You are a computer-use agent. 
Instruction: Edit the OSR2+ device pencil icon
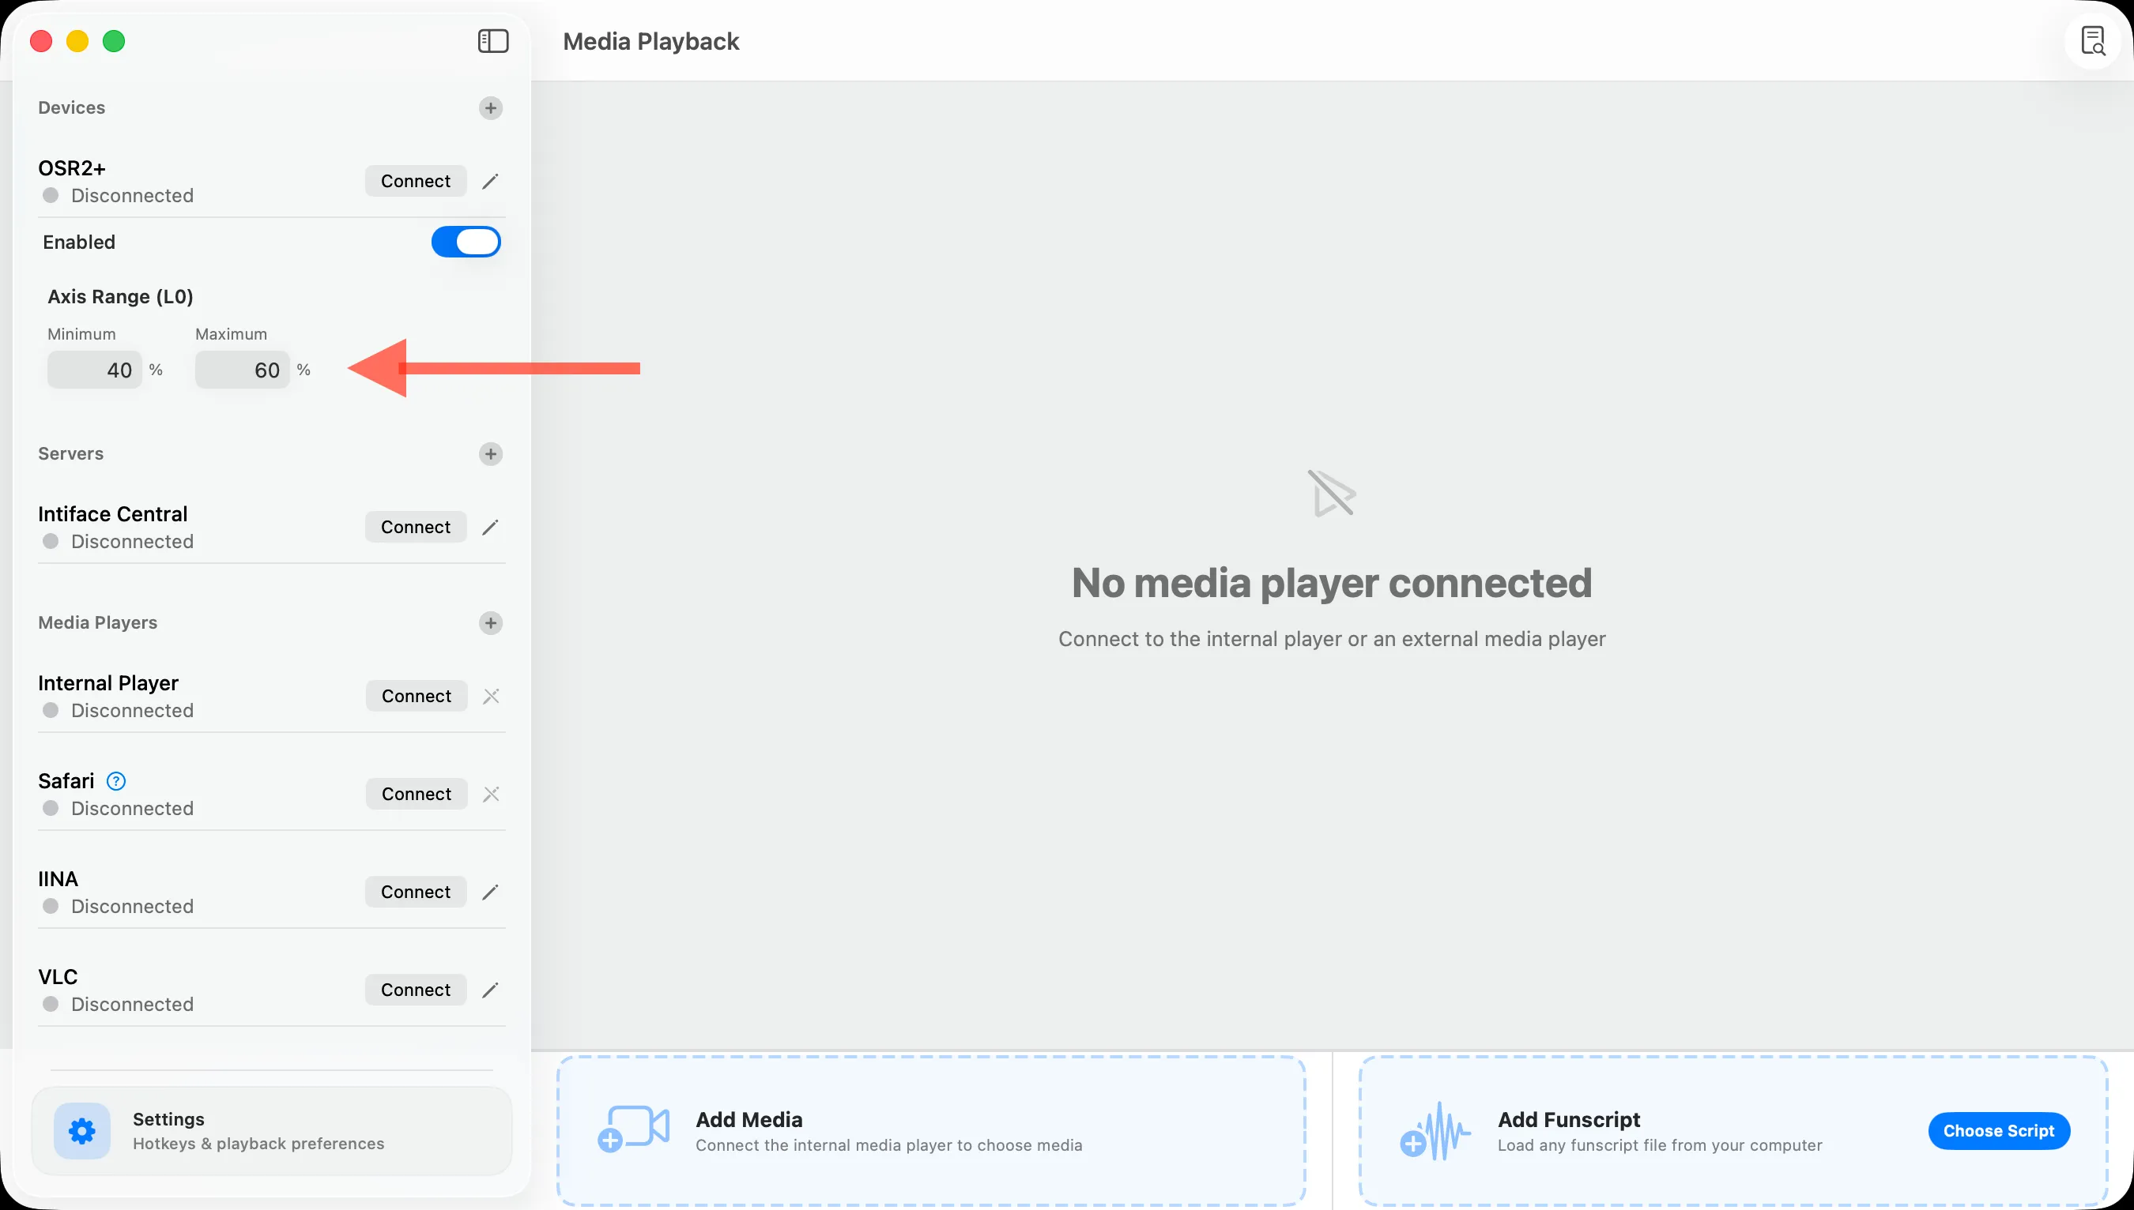[x=491, y=181]
